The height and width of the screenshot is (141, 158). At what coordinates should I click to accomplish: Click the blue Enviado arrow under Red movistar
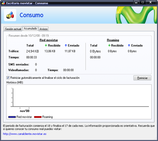pos(66,45)
